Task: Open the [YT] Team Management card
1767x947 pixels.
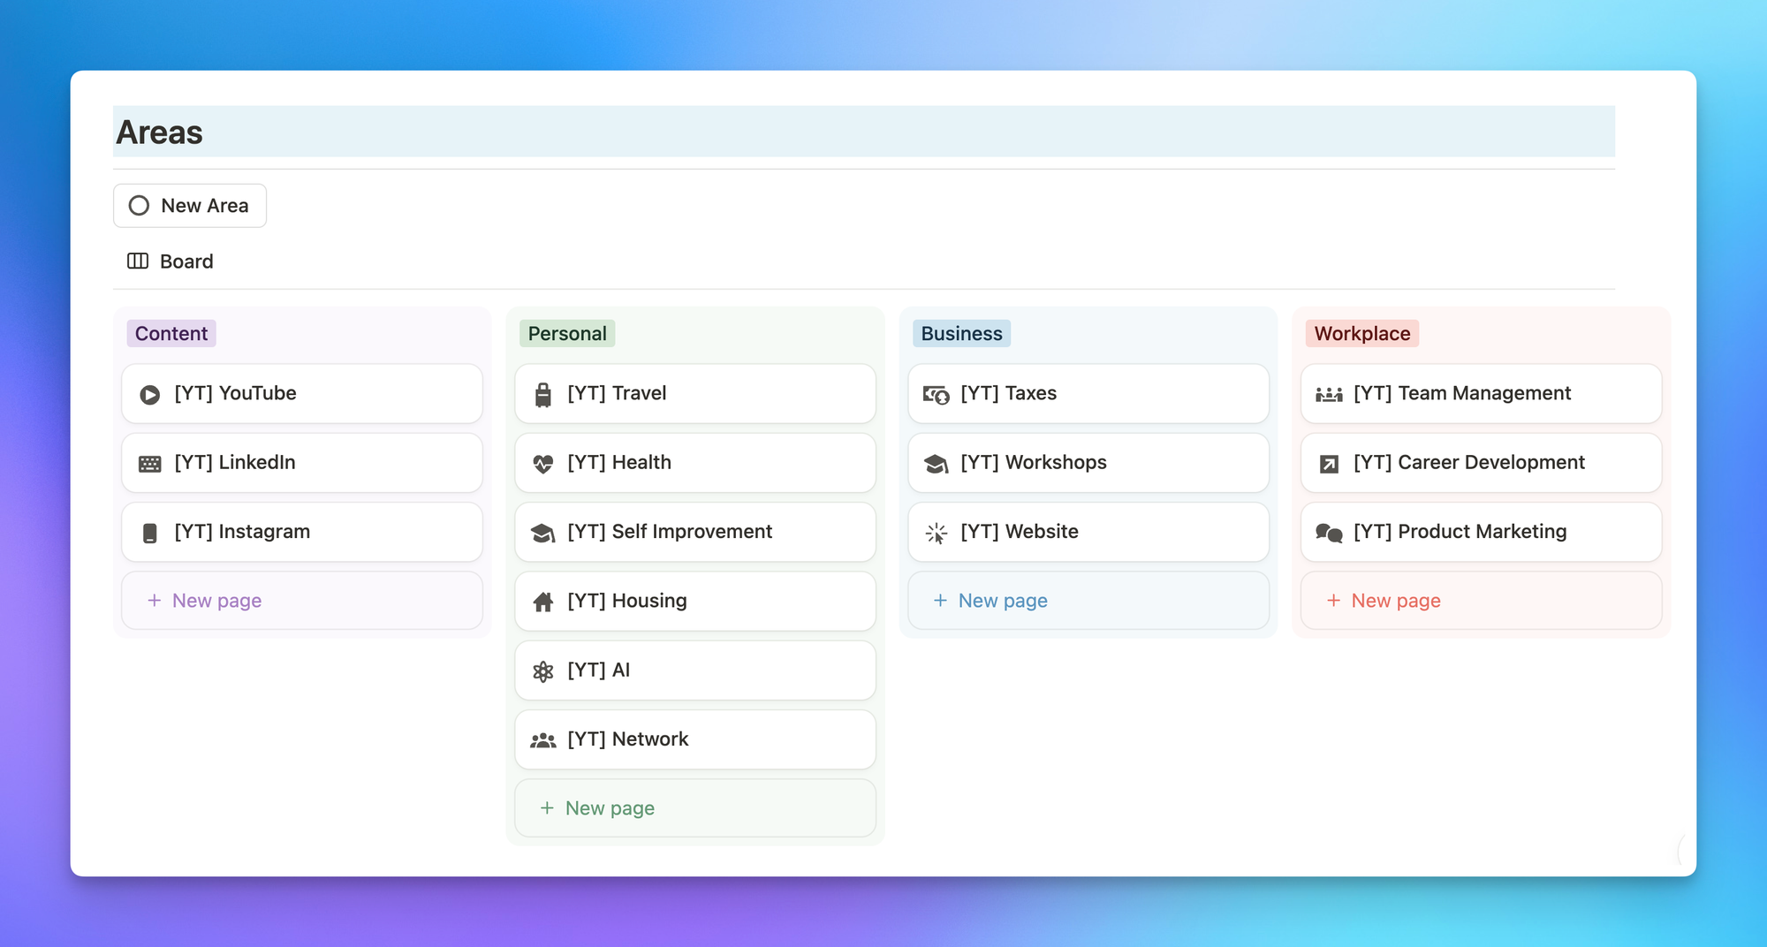Action: point(1482,394)
